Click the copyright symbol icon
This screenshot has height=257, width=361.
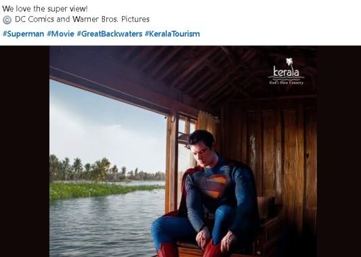coord(7,20)
